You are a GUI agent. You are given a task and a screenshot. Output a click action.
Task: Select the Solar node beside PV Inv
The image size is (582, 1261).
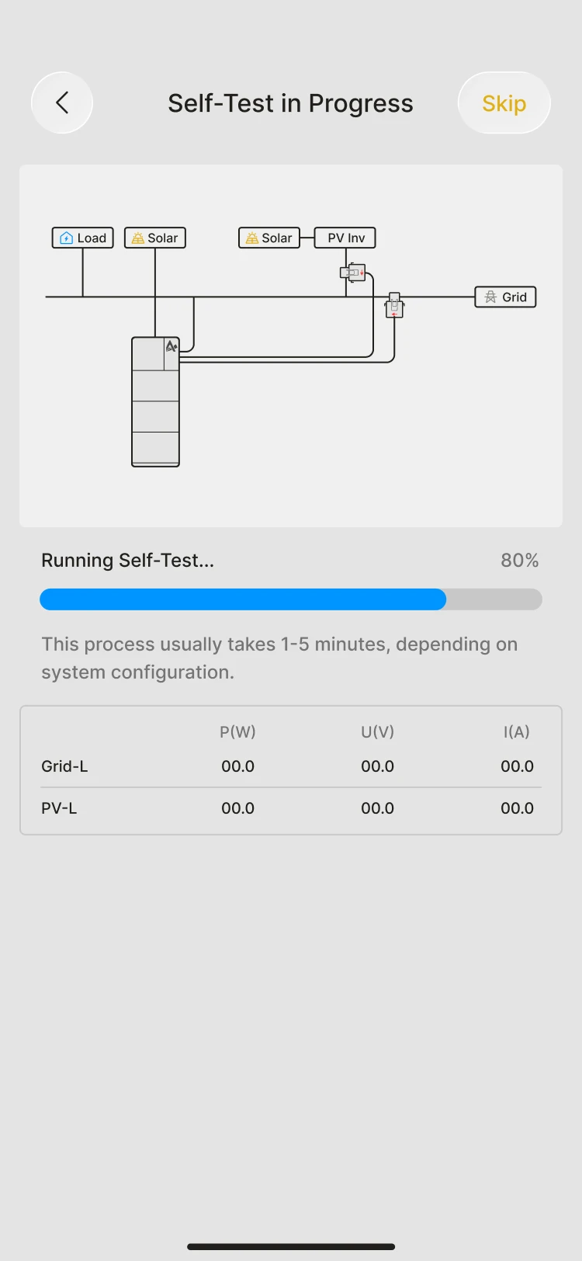(269, 238)
